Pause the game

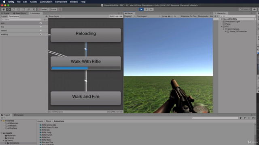[x=146, y=9]
